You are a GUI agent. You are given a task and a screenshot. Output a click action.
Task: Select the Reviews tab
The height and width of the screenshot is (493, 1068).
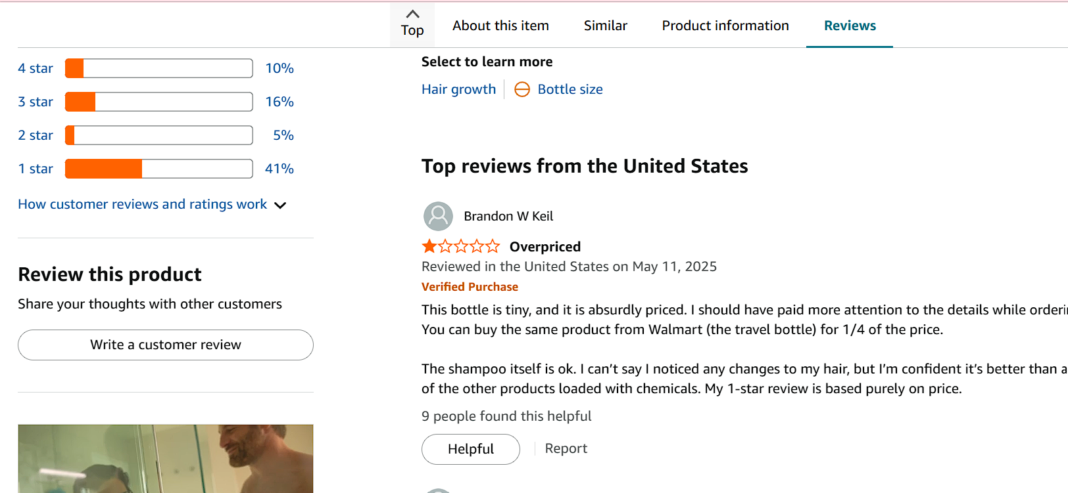(x=850, y=26)
